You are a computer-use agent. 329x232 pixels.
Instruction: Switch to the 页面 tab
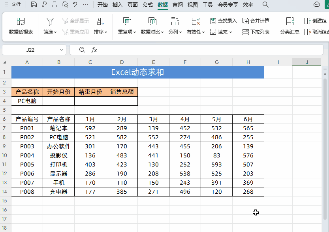click(133, 5)
